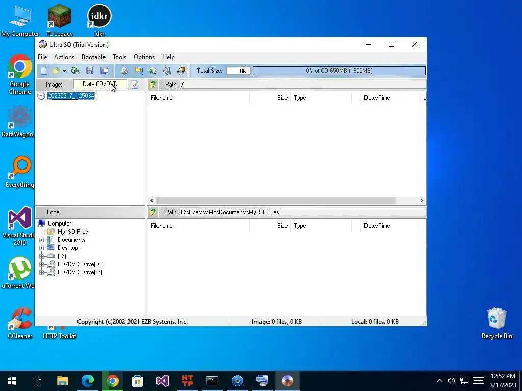Expand the (C:) drive node
This screenshot has height=391, width=522.
42,257
